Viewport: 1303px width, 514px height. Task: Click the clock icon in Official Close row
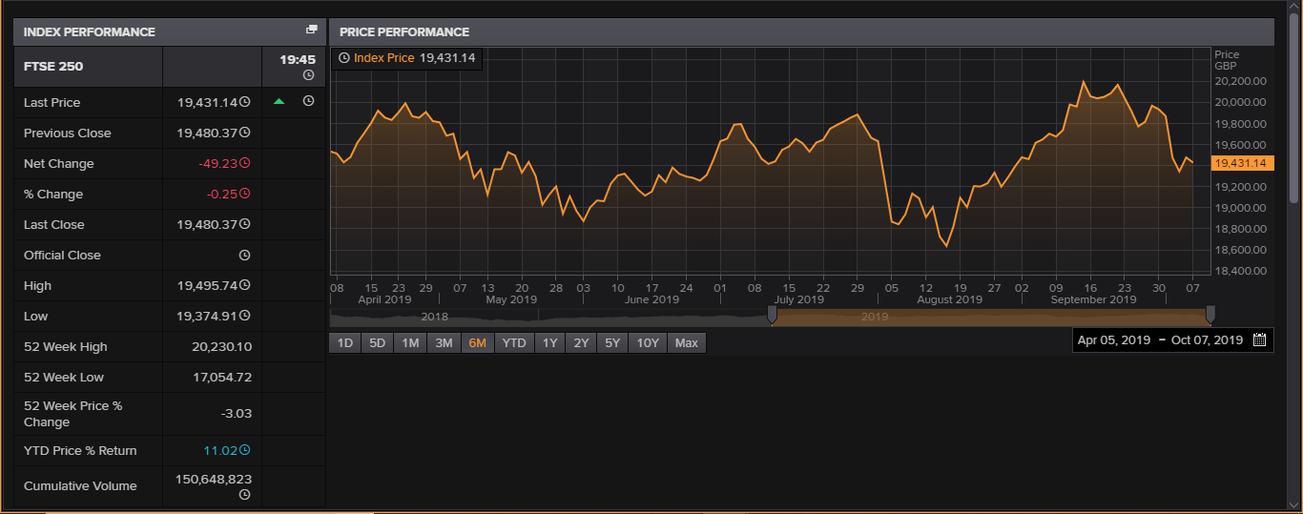point(244,255)
